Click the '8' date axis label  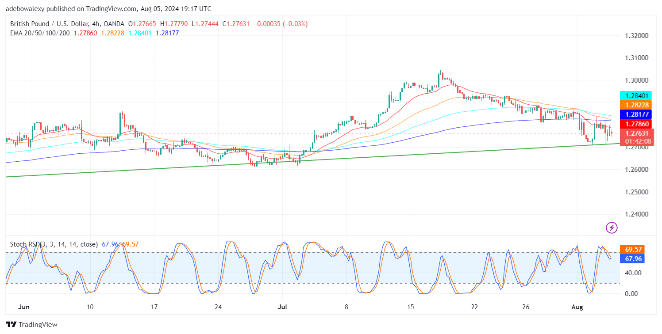point(346,307)
